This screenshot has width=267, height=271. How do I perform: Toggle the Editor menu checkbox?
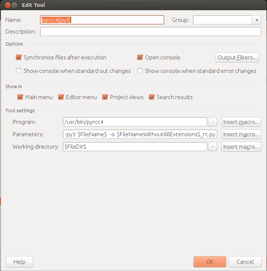pyautogui.click(x=61, y=97)
